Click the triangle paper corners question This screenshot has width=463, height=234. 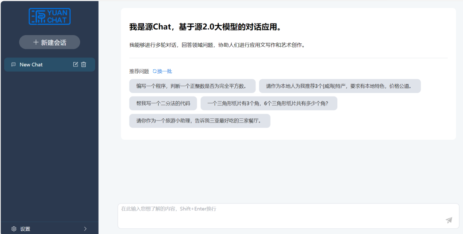tap(268, 103)
